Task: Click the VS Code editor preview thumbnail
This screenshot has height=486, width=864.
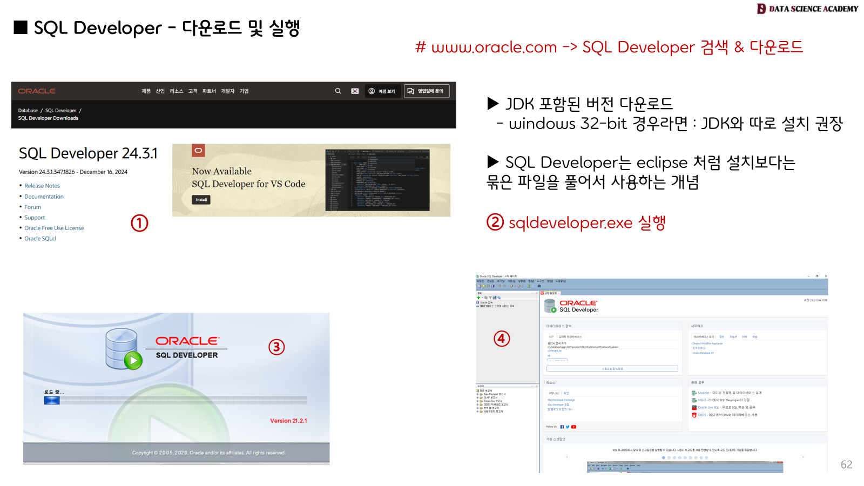Action: click(x=377, y=180)
